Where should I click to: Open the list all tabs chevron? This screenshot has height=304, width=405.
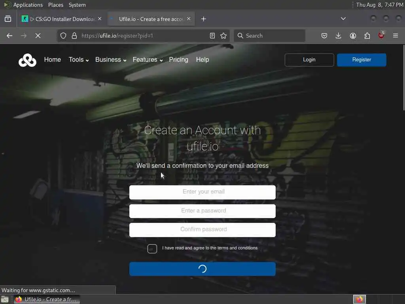343,19
